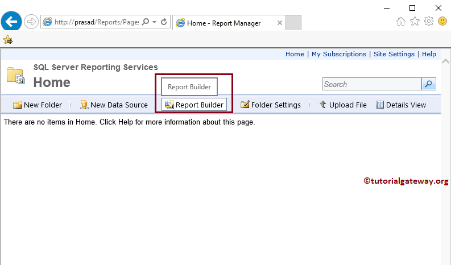Close the Home - Report Manager tab
Screen dimensions: 451x265
click(x=280, y=23)
